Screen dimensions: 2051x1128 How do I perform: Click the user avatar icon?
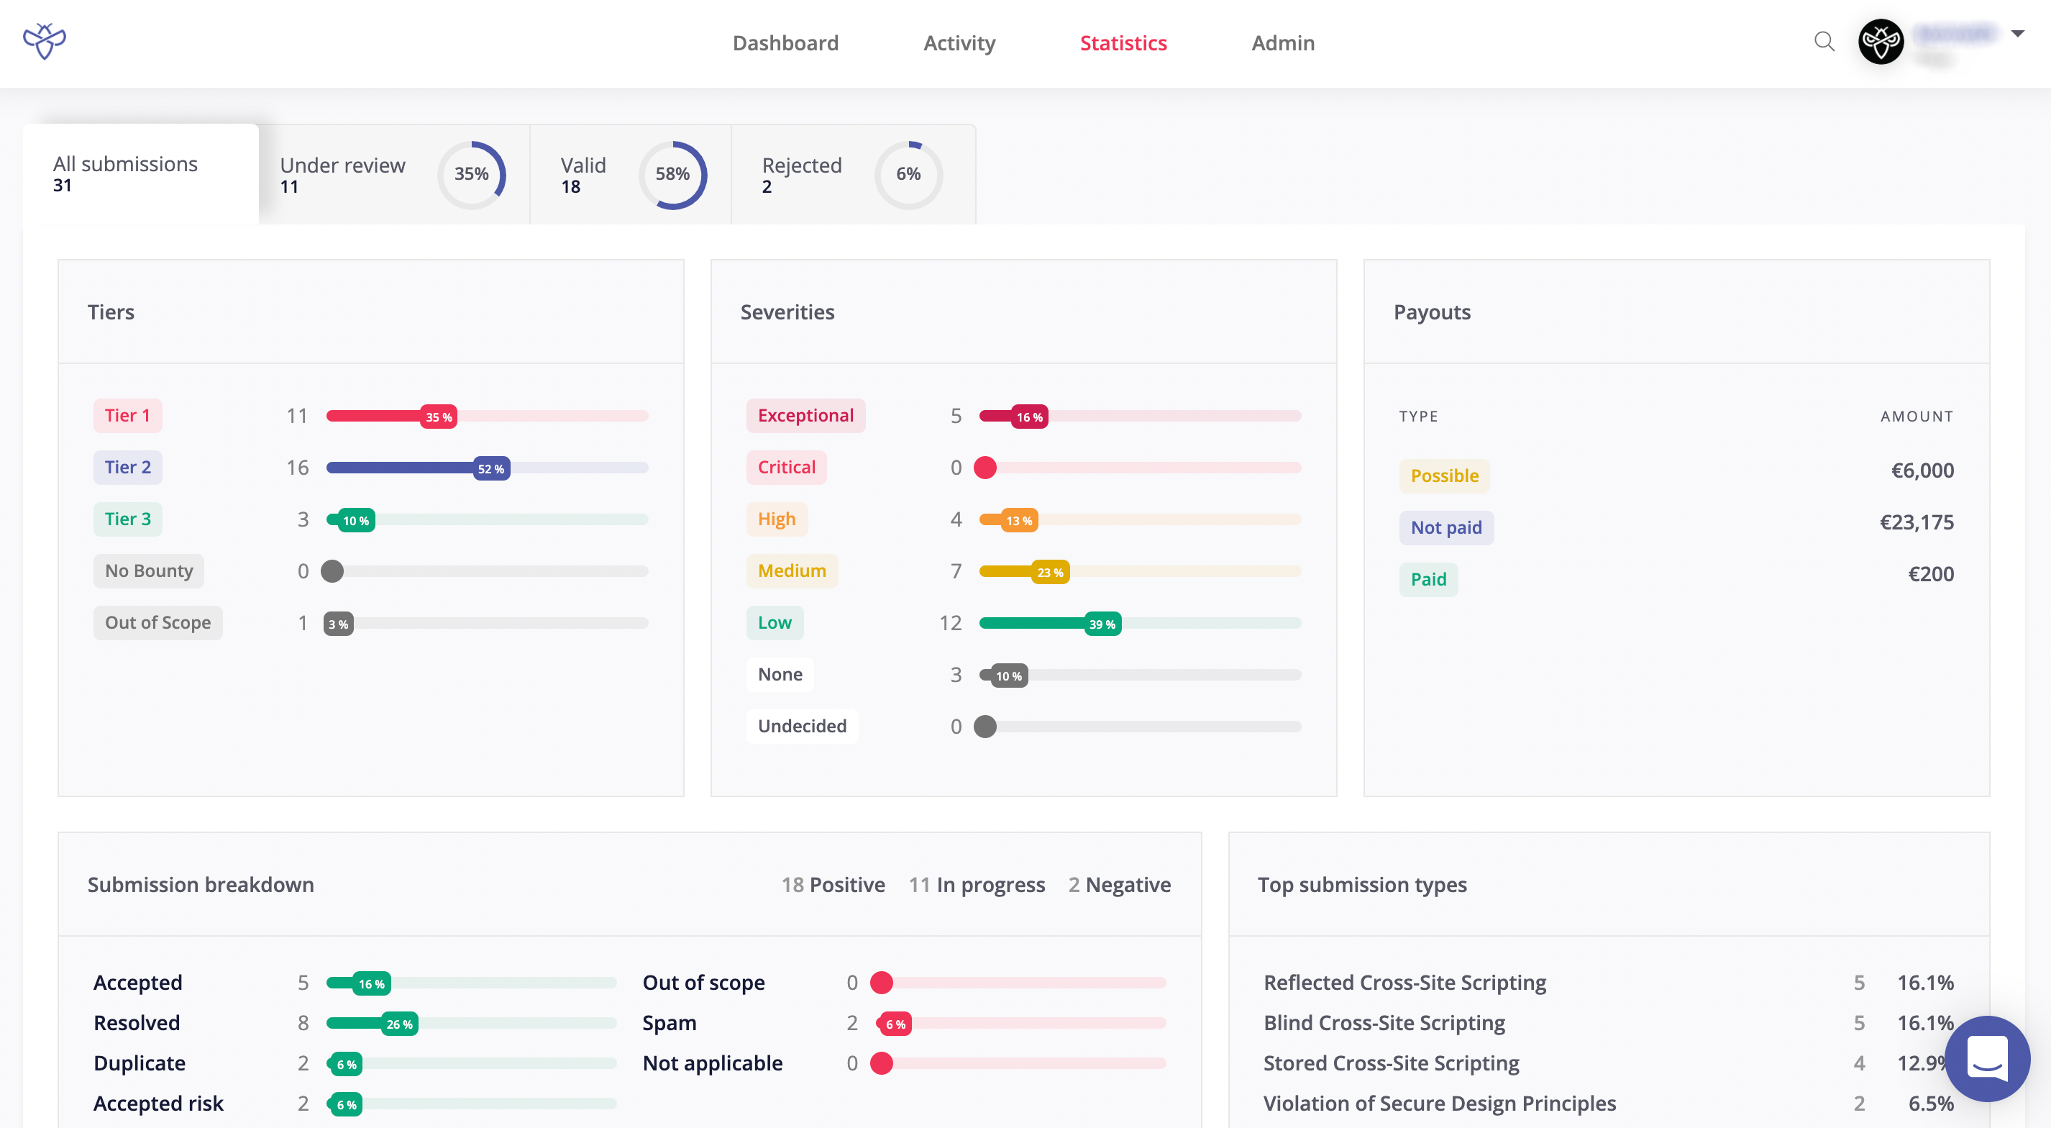(1881, 42)
